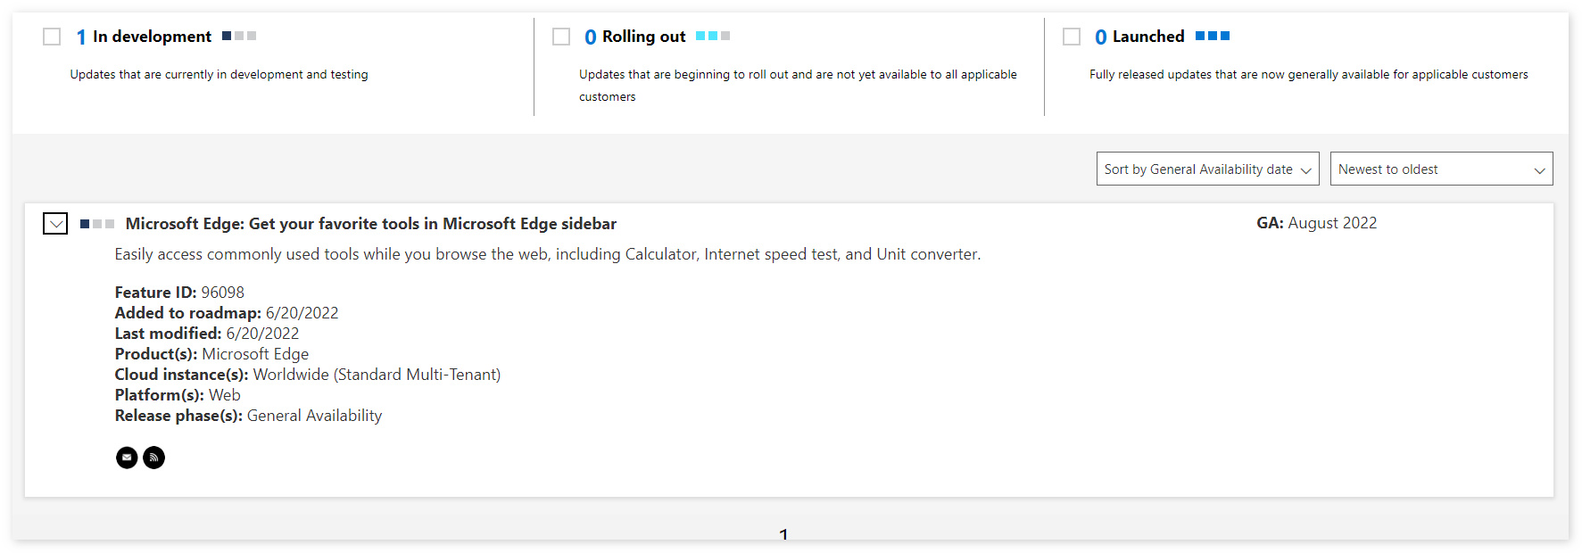
Task: Check the Launched filter checkbox
Action: tap(1072, 37)
